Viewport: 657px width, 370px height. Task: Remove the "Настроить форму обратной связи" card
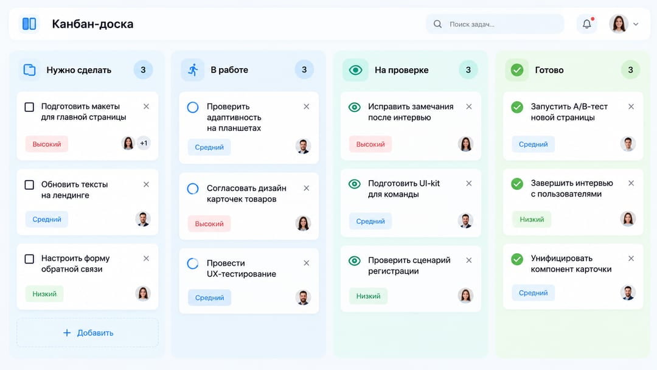tap(146, 259)
